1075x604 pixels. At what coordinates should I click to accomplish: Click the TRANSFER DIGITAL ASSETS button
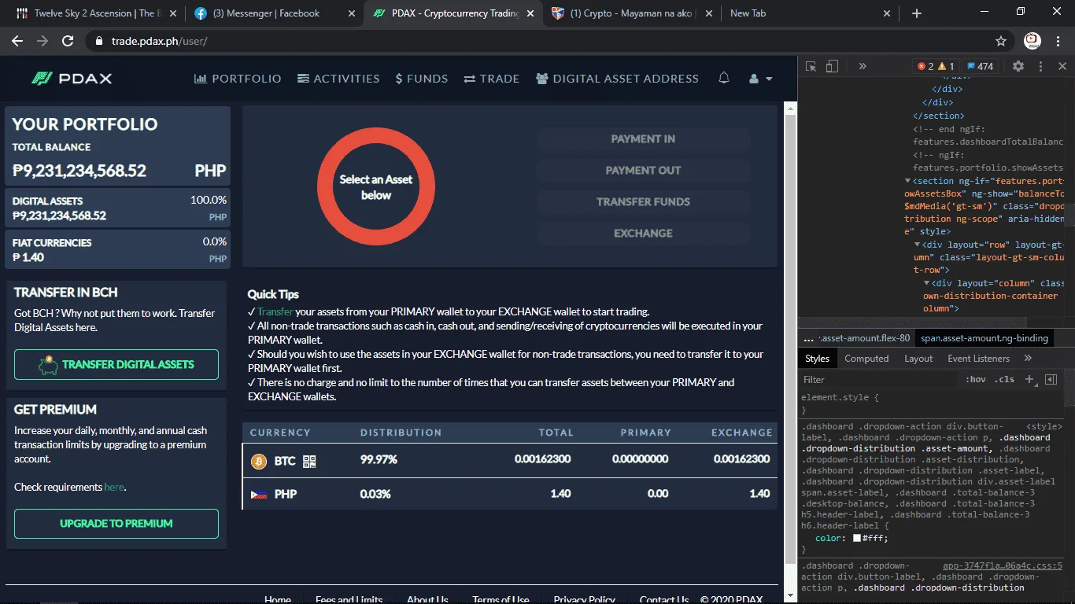pyautogui.click(x=116, y=365)
